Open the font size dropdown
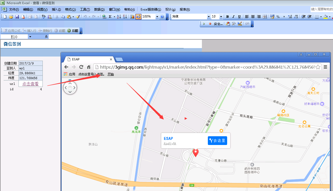 [x=221, y=17]
